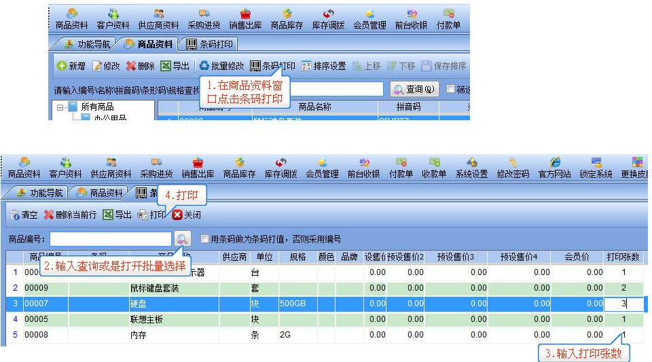
Task: Open 采购进货 in the upper window's main toolbar
Action: coord(204,20)
